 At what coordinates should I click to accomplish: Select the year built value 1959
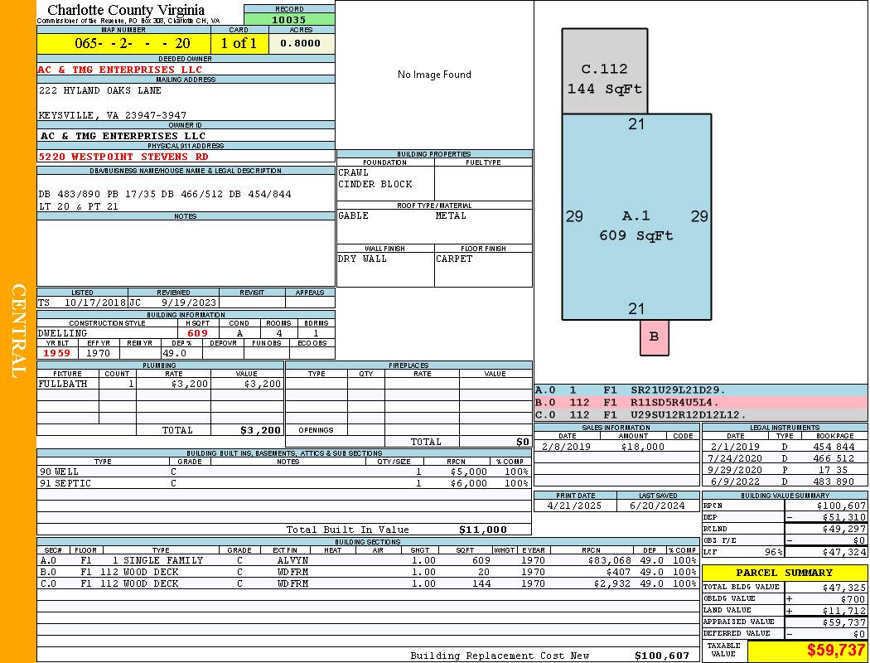click(57, 353)
